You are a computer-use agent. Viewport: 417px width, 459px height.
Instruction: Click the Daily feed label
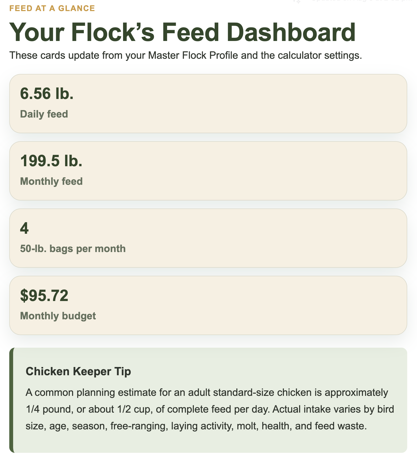pyautogui.click(x=44, y=114)
